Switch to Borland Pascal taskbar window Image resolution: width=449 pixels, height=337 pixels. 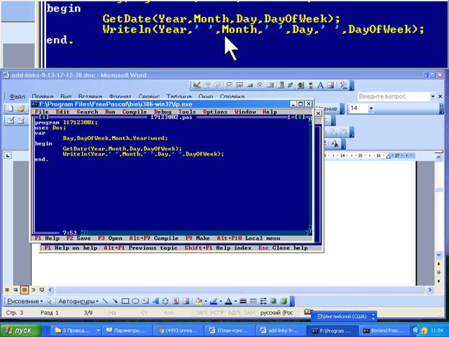(384, 331)
